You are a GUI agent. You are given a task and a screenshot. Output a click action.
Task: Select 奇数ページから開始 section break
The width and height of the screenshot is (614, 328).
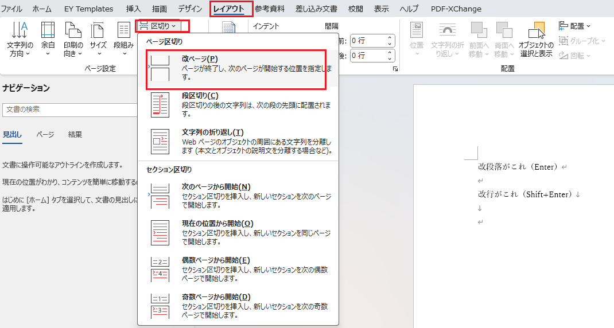236,306
